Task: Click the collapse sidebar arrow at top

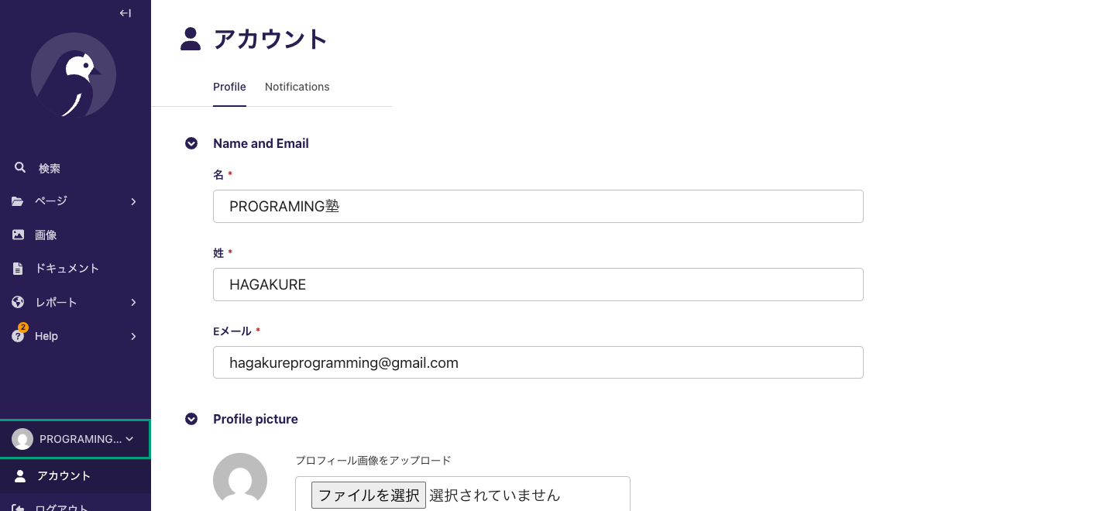Action: [x=125, y=13]
